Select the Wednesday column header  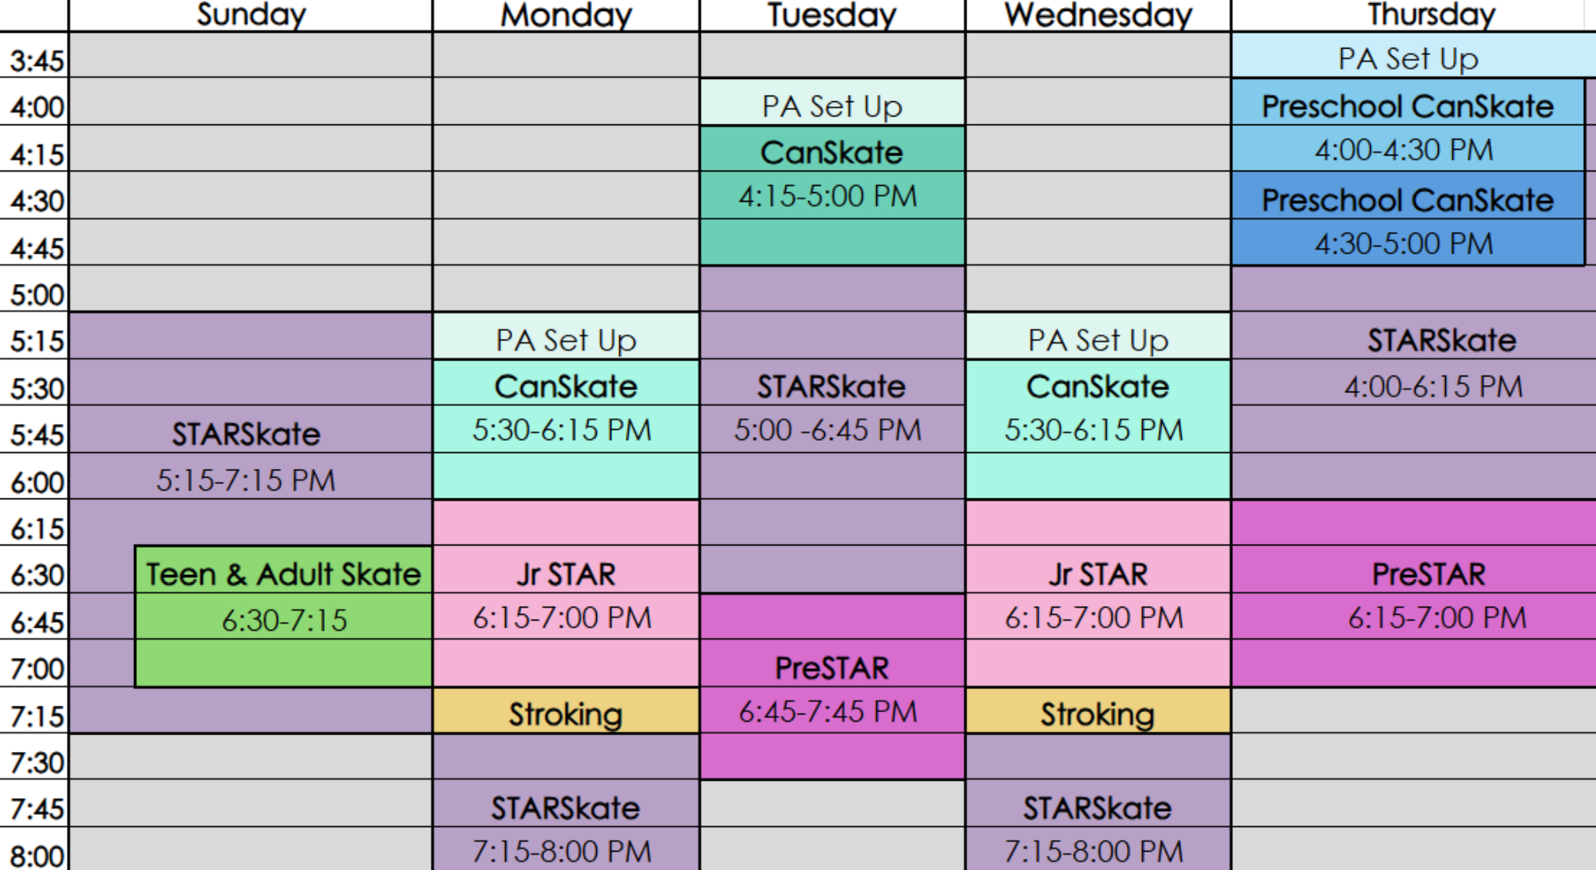1098,15
